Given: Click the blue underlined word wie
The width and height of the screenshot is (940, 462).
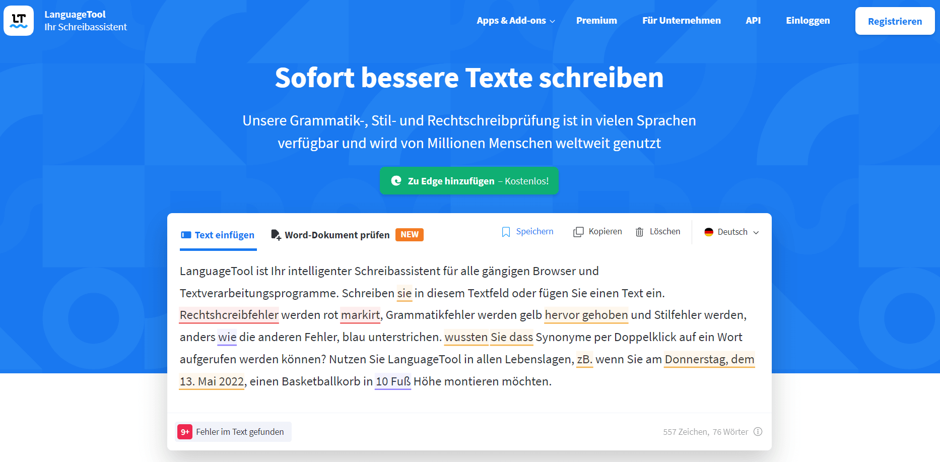Looking at the screenshot, I should [227, 337].
